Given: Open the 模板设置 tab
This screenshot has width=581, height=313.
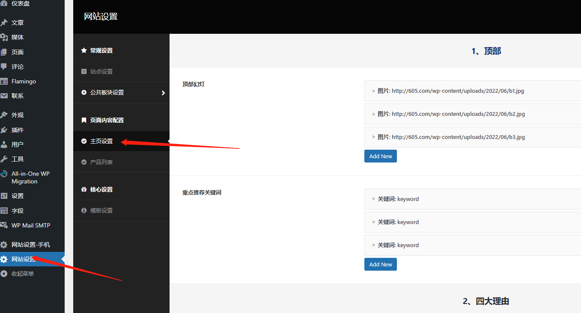Looking at the screenshot, I should pos(101,211).
